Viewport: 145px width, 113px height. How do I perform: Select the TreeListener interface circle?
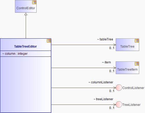pyautogui.click(x=119, y=105)
